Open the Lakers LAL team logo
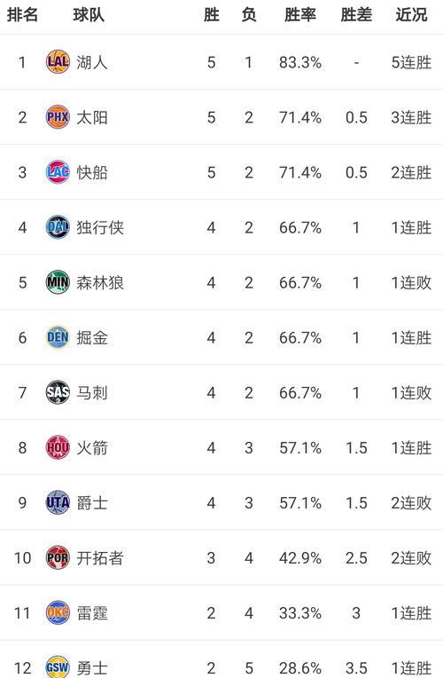 (58, 62)
